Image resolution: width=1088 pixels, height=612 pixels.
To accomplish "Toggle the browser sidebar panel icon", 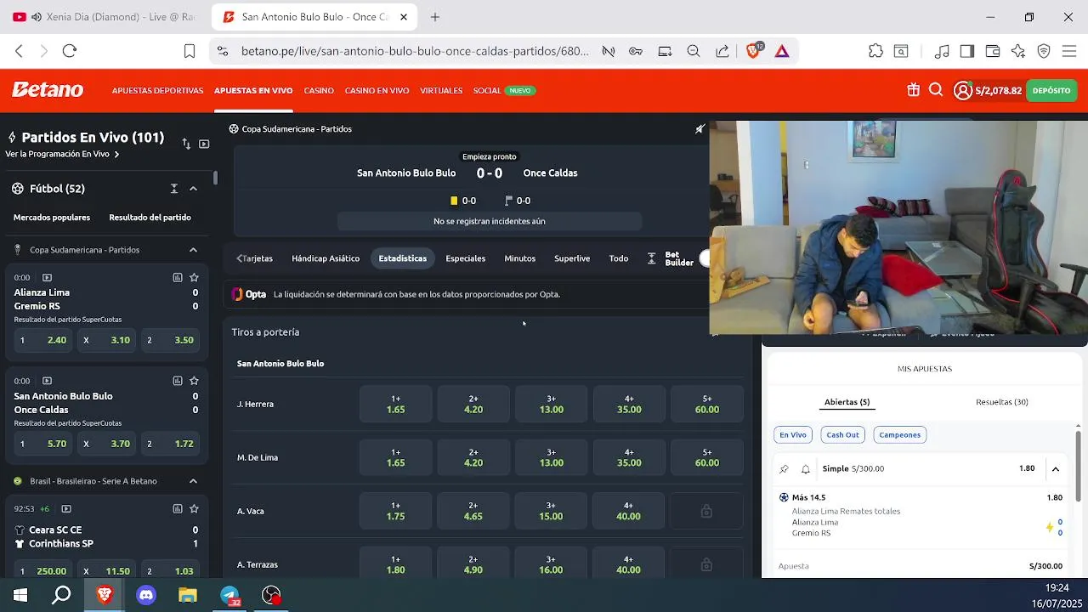I will click(966, 51).
